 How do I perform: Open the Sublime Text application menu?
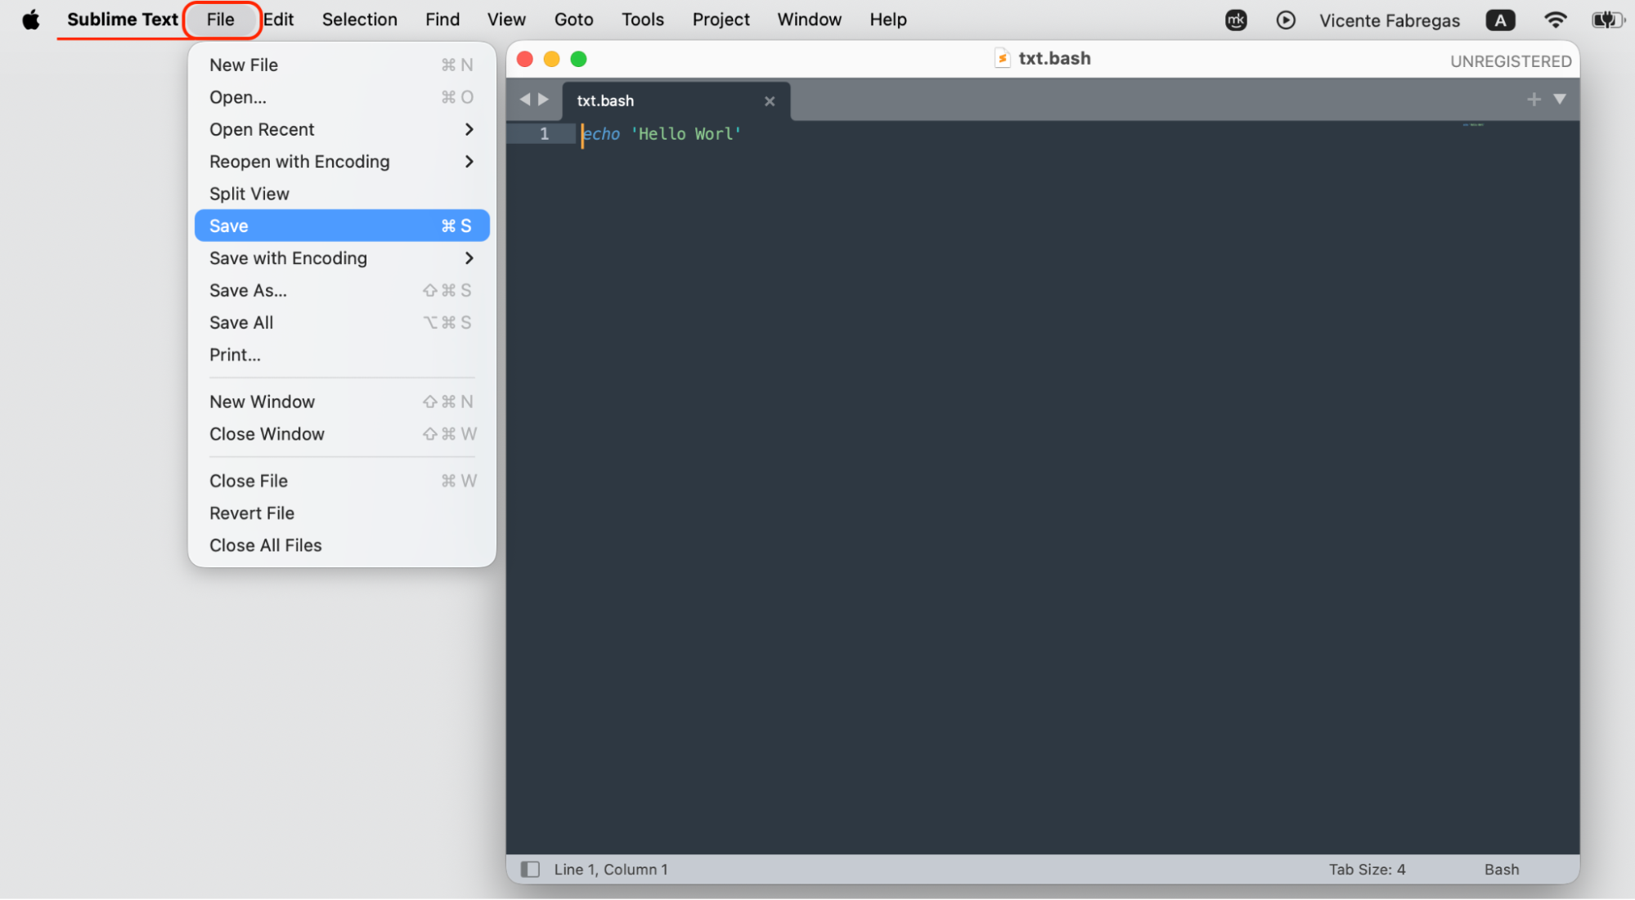click(x=122, y=20)
